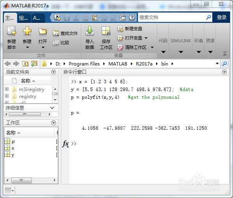The image size is (233, 198).
Task: Expand the Environment (环境) section
Action: pos(199,52)
